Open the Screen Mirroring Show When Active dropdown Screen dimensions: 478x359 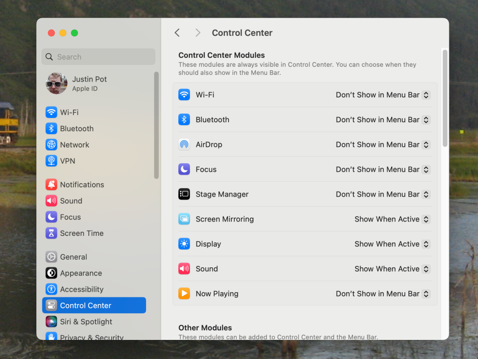(391, 219)
